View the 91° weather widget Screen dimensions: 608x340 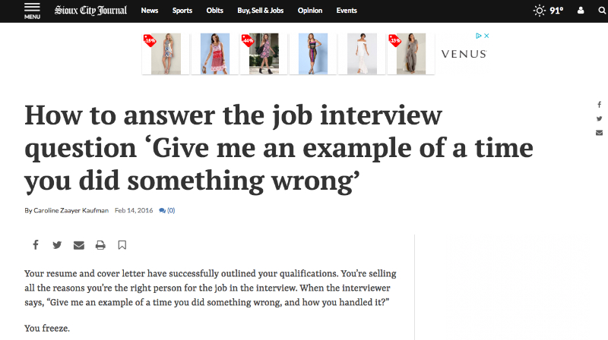(x=548, y=11)
